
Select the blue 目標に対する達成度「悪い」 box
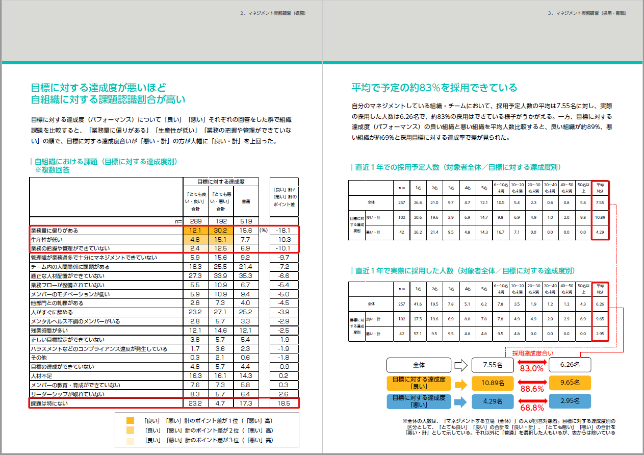point(419,401)
